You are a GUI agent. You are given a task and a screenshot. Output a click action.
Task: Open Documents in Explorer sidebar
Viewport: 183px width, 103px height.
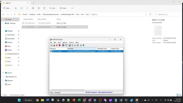[x=11, y=39]
